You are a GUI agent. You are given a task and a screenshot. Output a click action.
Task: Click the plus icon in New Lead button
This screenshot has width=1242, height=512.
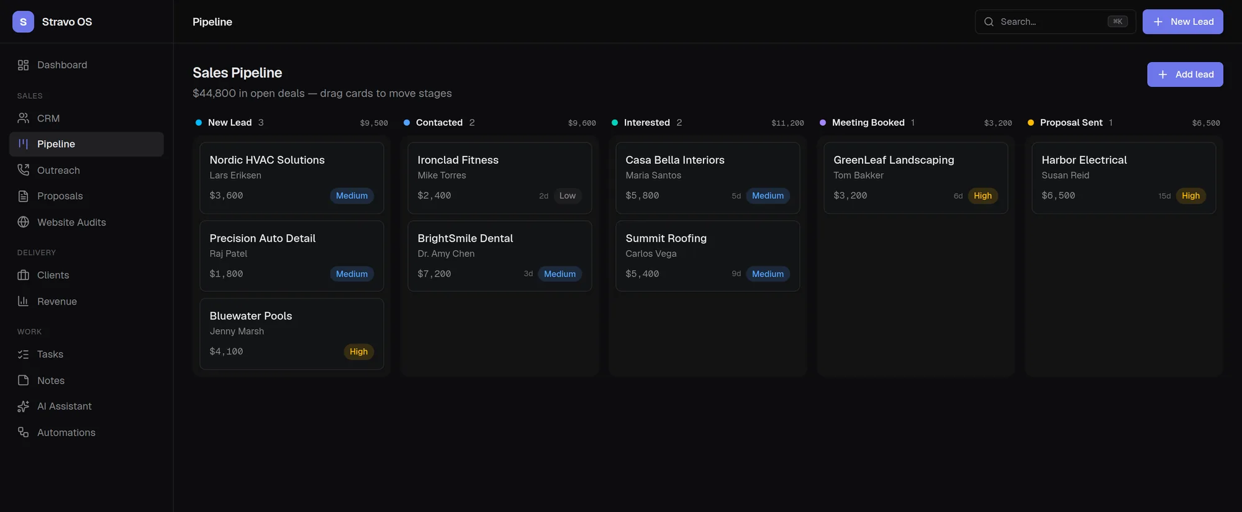click(1158, 22)
